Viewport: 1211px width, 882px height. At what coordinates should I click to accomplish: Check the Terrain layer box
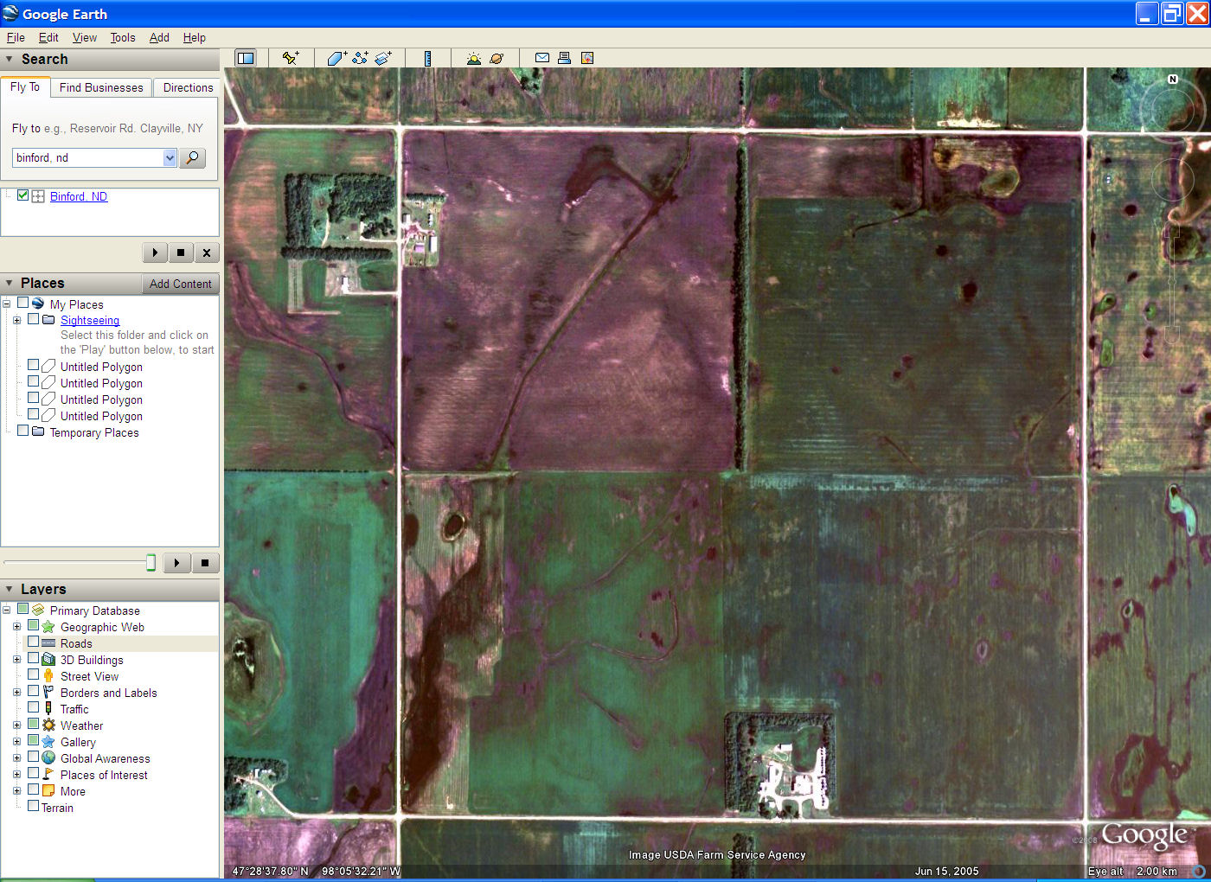(x=33, y=806)
